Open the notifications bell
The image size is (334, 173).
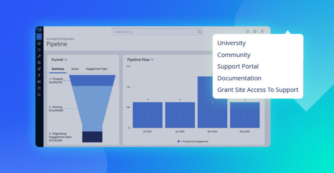click(x=247, y=31)
